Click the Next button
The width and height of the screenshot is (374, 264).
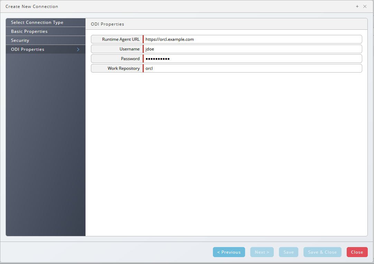point(262,252)
